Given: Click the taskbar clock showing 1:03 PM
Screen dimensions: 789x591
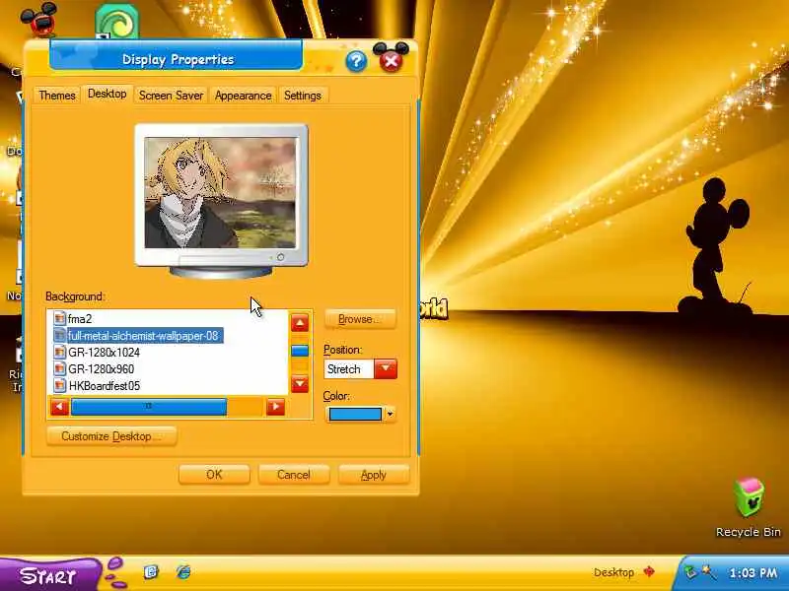Looking at the screenshot, I should [753, 572].
